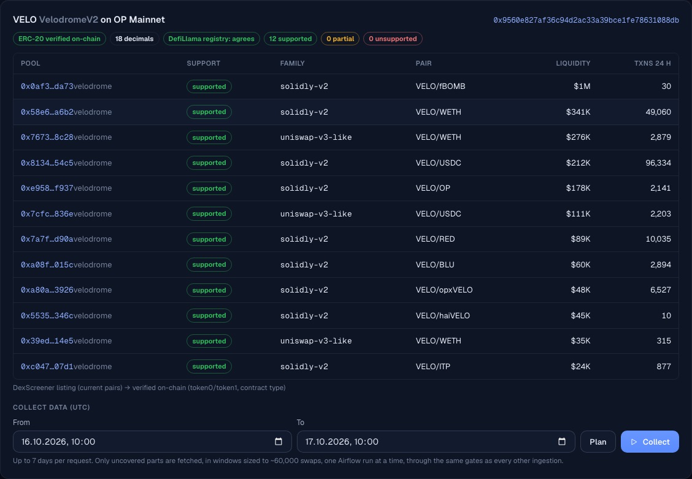Open pool link 0xa08f…015c
This screenshot has height=479, width=692.
tap(47, 264)
